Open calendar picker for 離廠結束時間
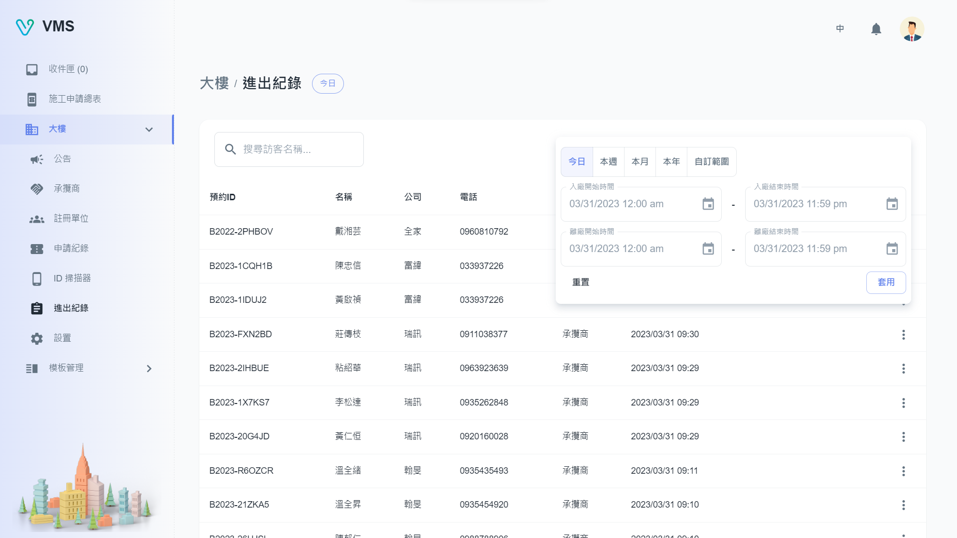Image resolution: width=957 pixels, height=538 pixels. click(892, 249)
